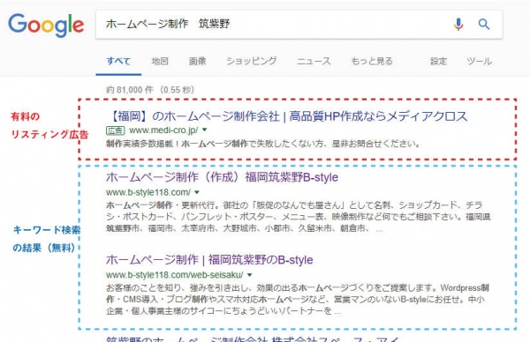Click the green 広告 ad badge
Viewport: 530px width, 342px height.
click(x=115, y=130)
